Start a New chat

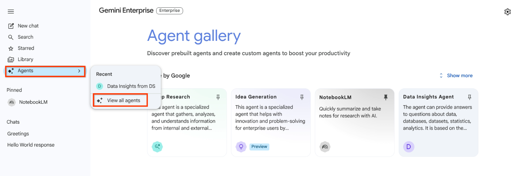pos(28,26)
